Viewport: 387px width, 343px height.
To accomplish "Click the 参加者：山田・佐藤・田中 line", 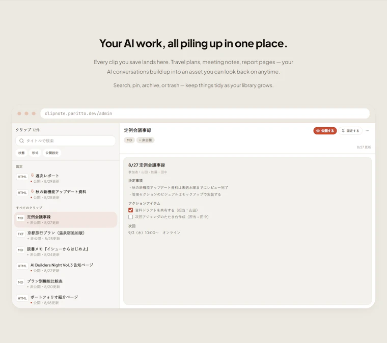I will point(148,172).
